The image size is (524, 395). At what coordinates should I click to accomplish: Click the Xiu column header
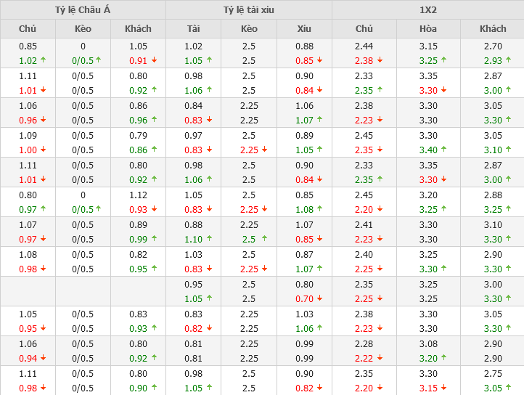304,29
